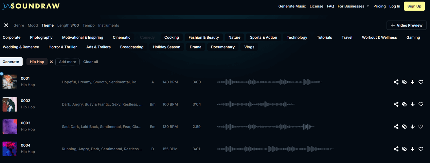Open the Length 3:00 filter
This screenshot has height=163, width=430.
[x=68, y=25]
